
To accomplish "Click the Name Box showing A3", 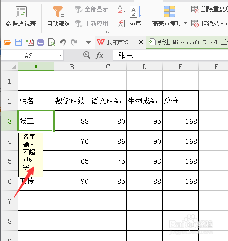I will (29, 56).
